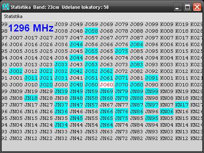Select highlighted locator JO70

[121, 85]
